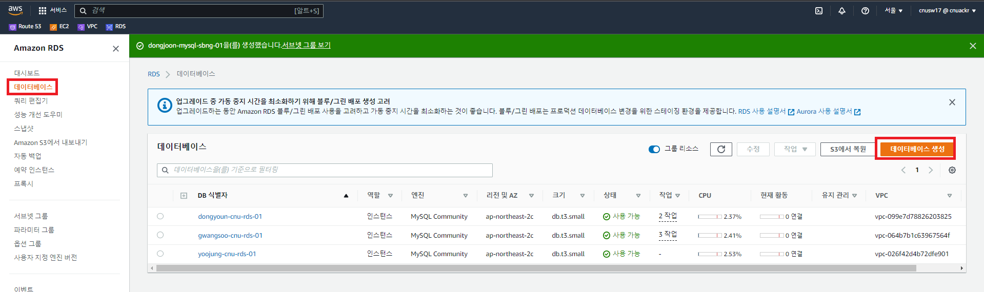Open the Route 53 shortcut
Viewport: 984px width, 292px height.
(25, 27)
